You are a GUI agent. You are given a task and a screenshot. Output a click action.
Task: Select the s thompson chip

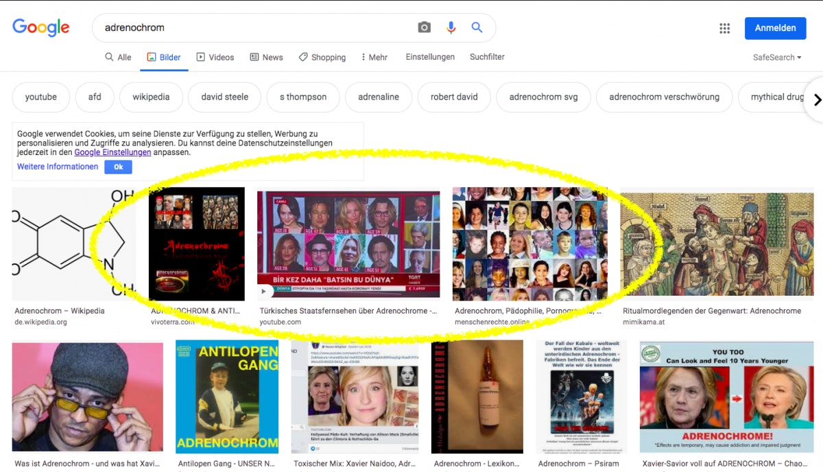click(x=303, y=97)
